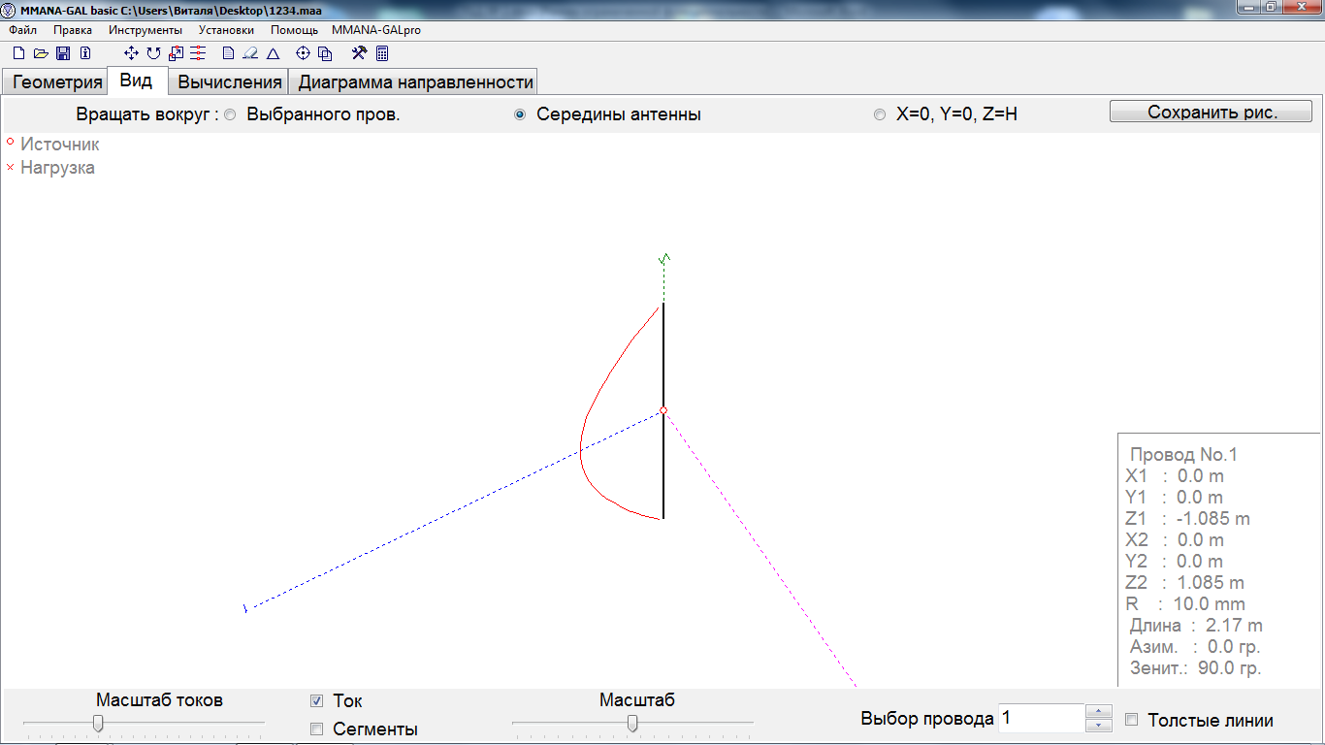The image size is (1325, 745).
Task: Open the 'Помощь' menu
Action: coord(294,30)
